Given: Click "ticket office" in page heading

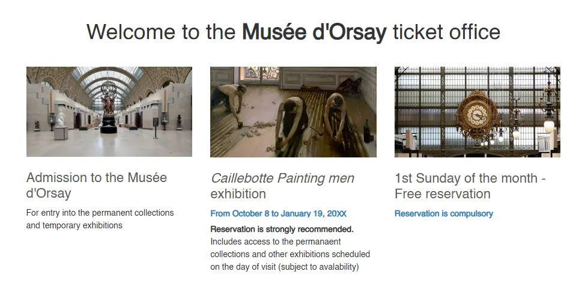Looking at the screenshot, I should click(446, 32).
